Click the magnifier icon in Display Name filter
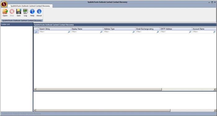 101,32
